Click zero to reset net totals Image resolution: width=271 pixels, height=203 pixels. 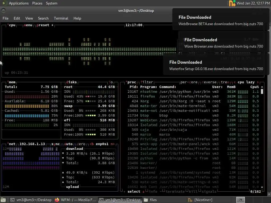click(x=81, y=144)
